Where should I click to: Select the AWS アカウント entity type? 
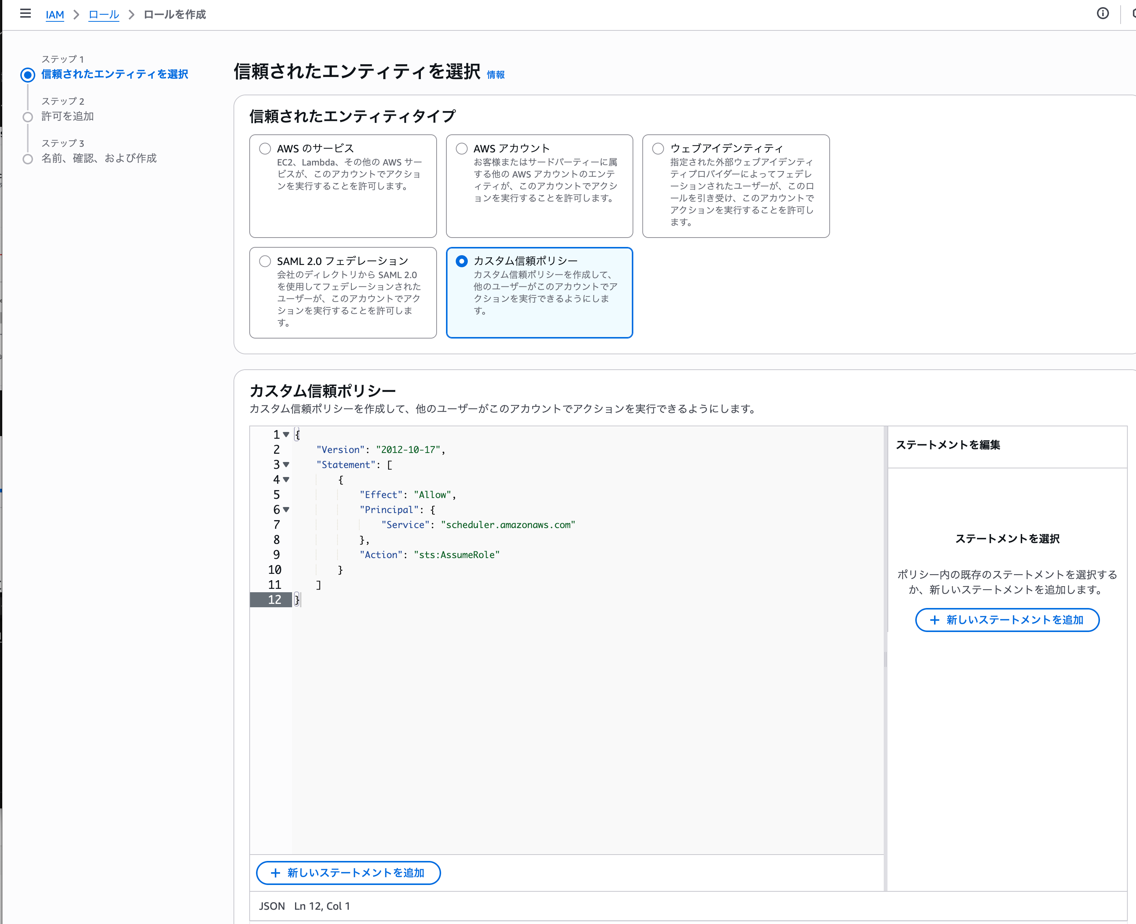(x=461, y=149)
